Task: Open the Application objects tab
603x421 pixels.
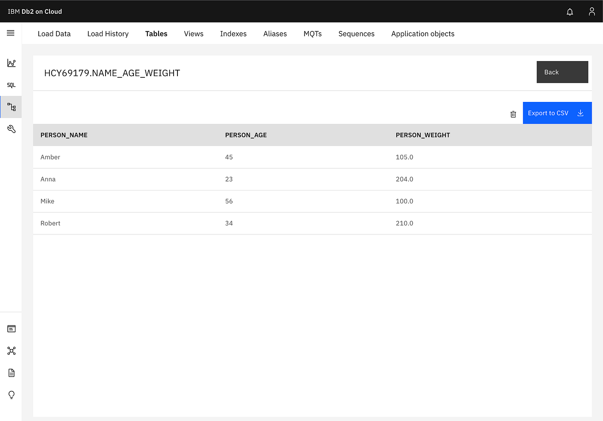Action: pyautogui.click(x=423, y=34)
